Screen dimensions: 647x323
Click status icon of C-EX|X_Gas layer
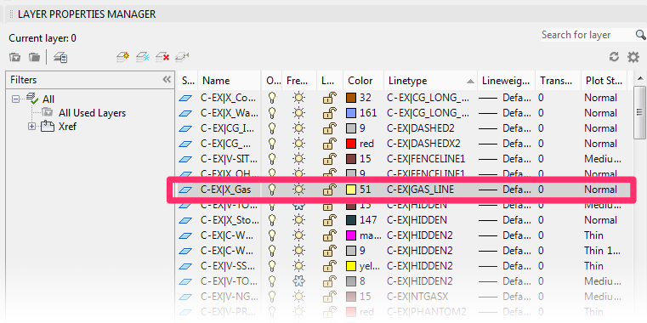tap(185, 190)
